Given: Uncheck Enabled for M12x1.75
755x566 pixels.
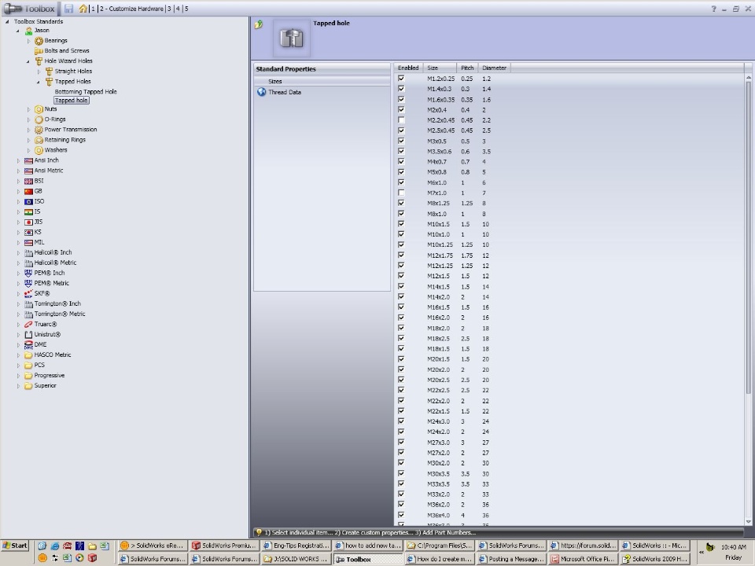Looking at the screenshot, I should (401, 255).
